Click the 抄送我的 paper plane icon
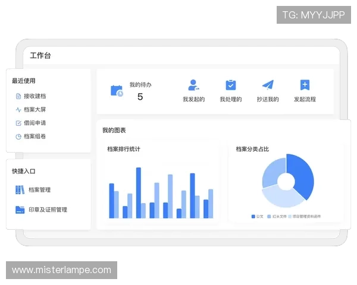Image resolution: width=357 pixels, height=285 pixels. click(268, 85)
